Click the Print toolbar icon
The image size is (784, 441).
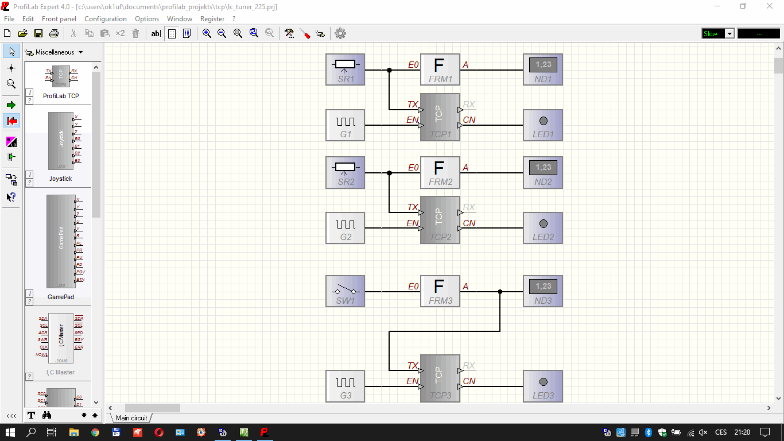coord(54,33)
